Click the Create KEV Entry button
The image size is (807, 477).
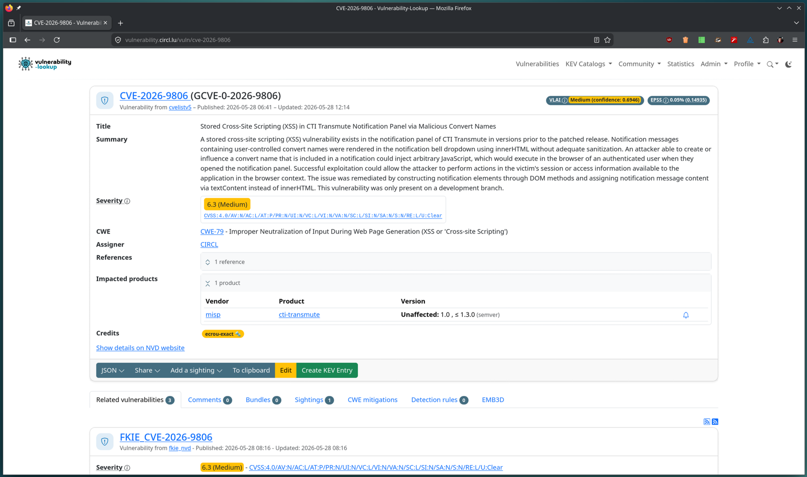327,370
